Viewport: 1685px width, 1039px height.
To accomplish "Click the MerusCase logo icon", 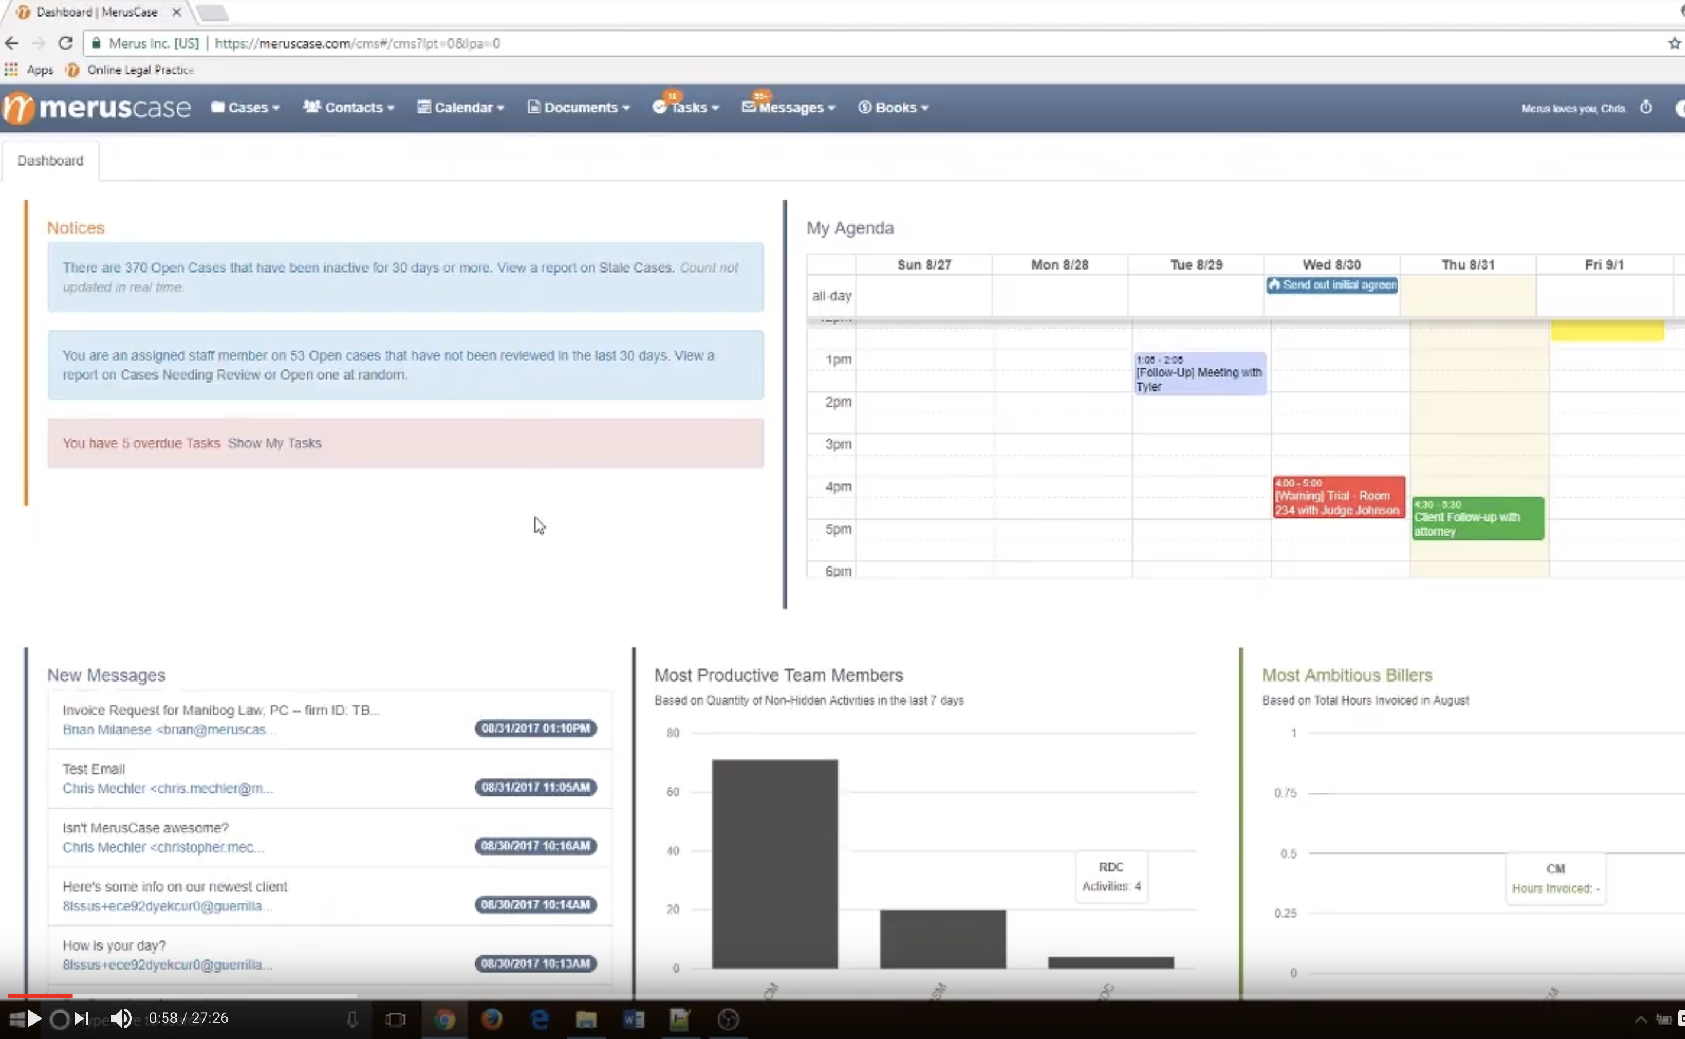I will [x=18, y=109].
